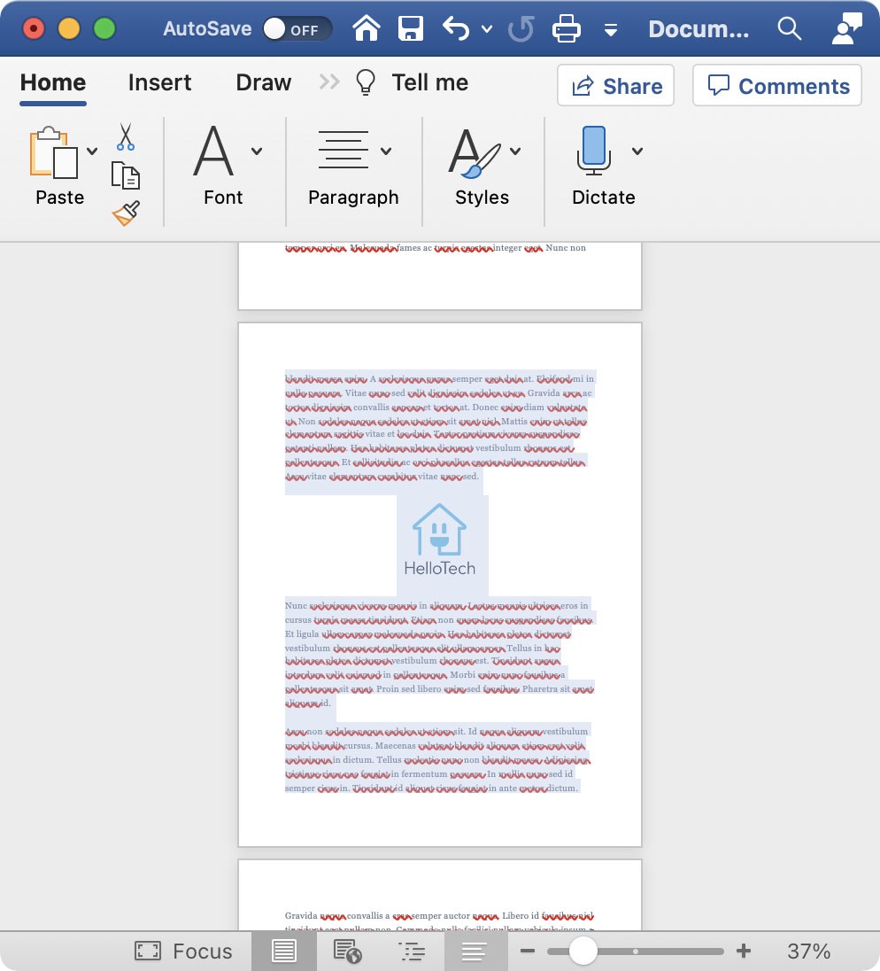880x971 pixels.
Task: Select the HelloTech logo image
Action: 440,540
